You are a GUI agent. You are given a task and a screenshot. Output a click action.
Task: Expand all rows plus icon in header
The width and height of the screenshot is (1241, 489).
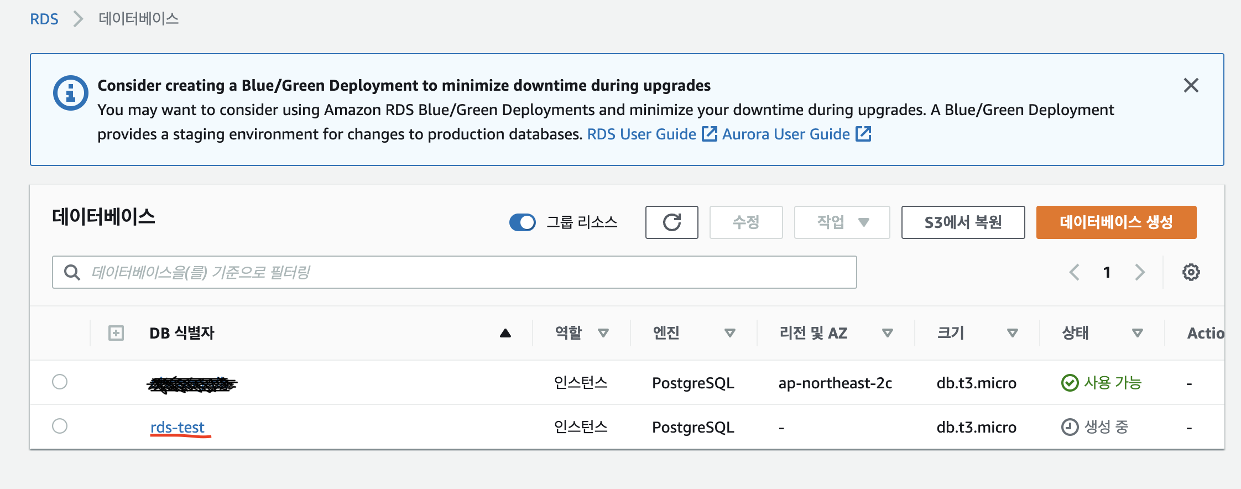click(x=116, y=333)
